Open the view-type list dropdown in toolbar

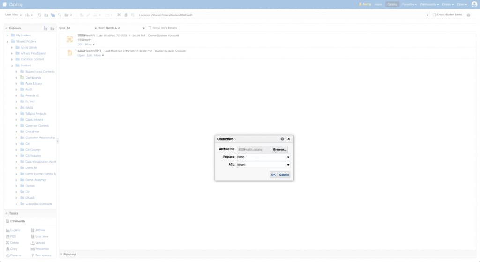[29, 15]
